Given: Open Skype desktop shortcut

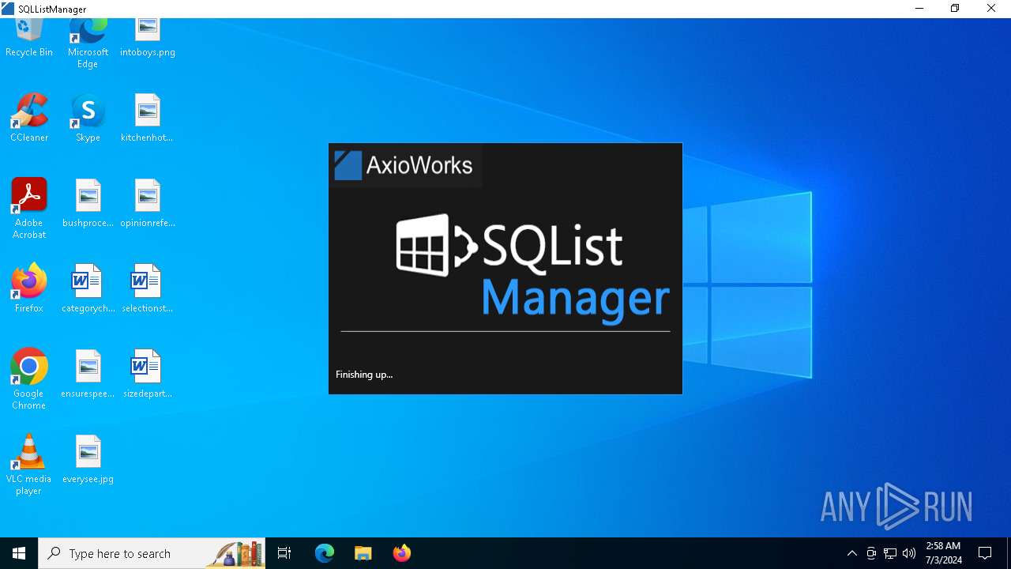Looking at the screenshot, I should coord(88,118).
